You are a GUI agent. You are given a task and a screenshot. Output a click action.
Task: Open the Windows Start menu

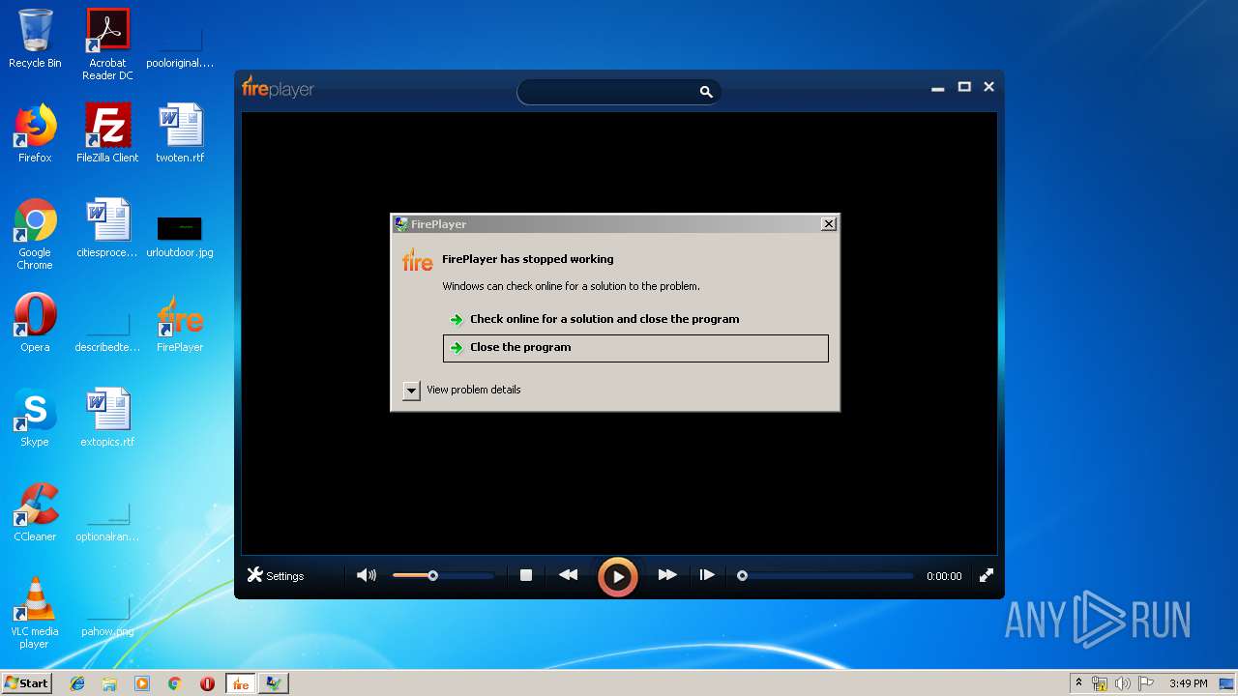point(26,683)
